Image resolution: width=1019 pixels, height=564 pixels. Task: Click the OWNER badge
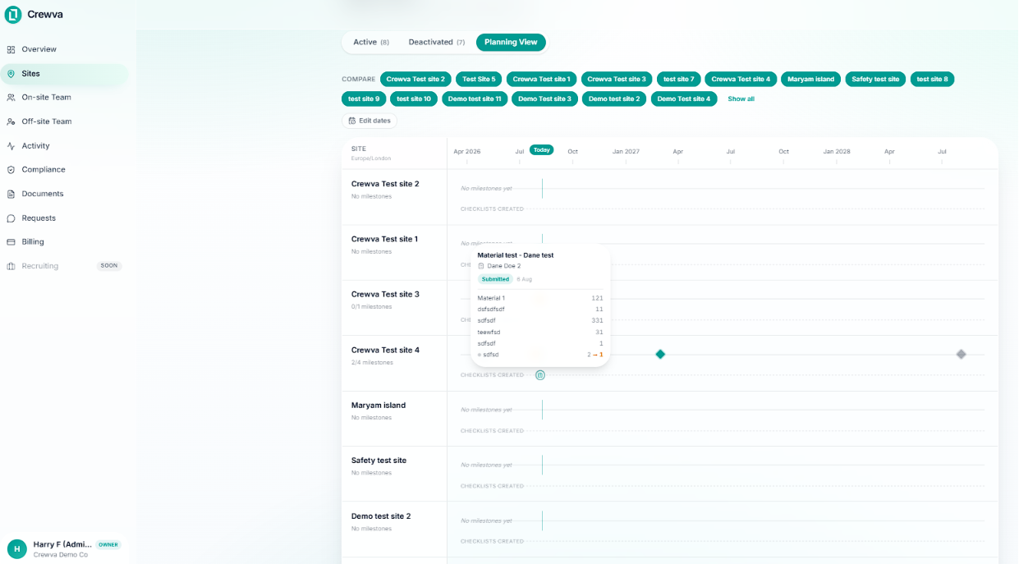(108, 544)
